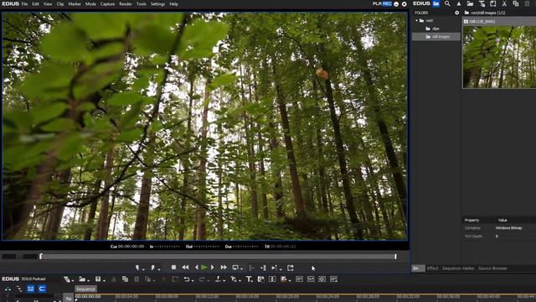Open the Render menu
Image resolution: width=536 pixels, height=302 pixels.
click(x=126, y=4)
